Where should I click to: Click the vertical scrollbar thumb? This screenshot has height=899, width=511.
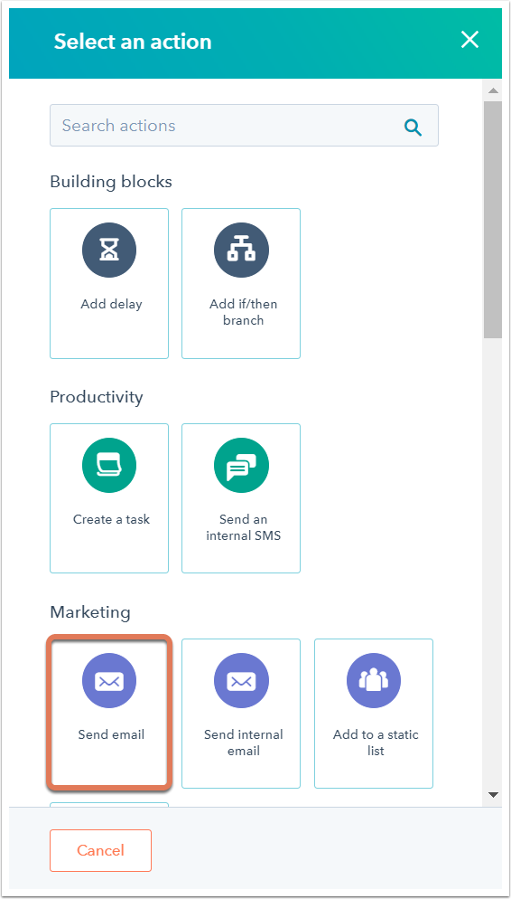coord(493,220)
